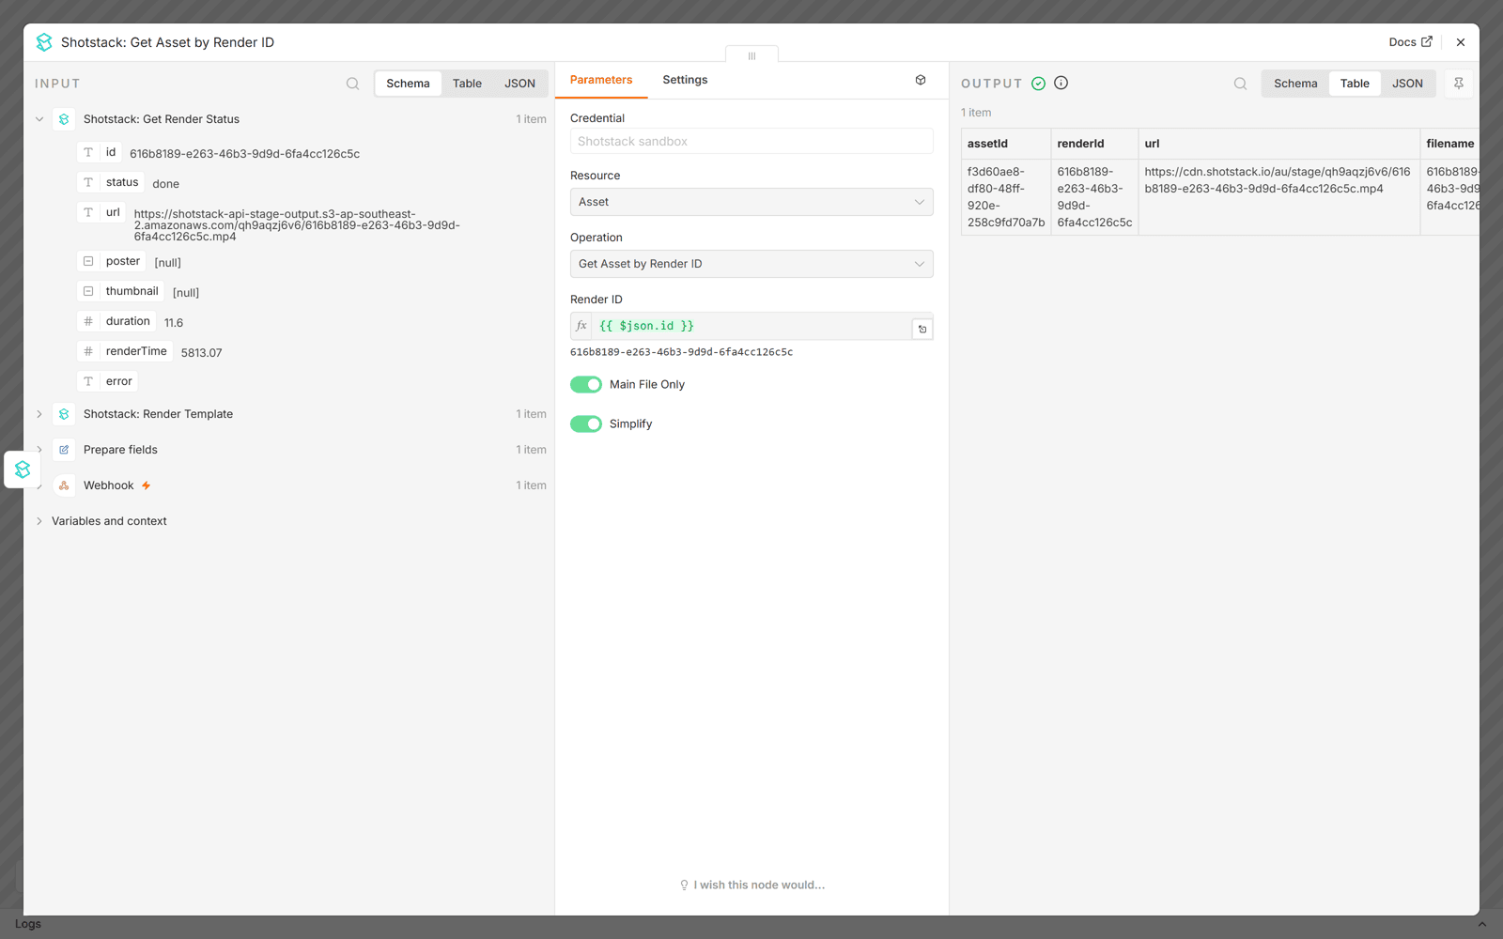Open the Operation dropdown Get Asset by Render ID

751,264
